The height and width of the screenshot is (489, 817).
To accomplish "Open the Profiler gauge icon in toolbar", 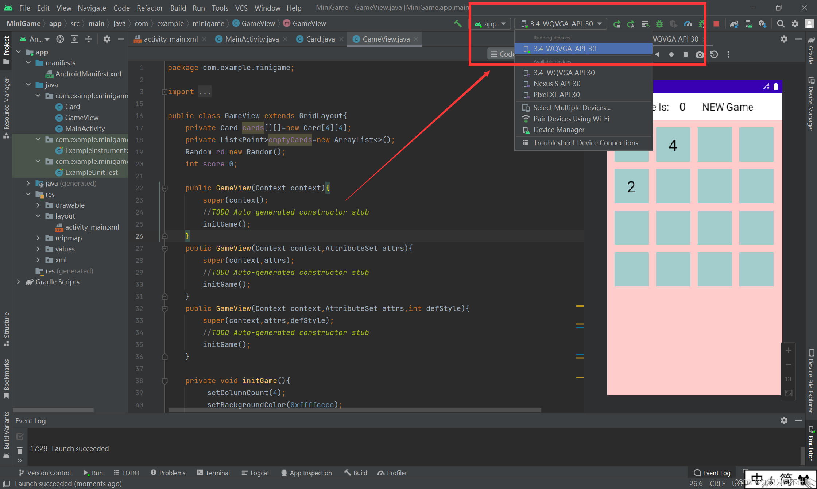I will coord(688,24).
